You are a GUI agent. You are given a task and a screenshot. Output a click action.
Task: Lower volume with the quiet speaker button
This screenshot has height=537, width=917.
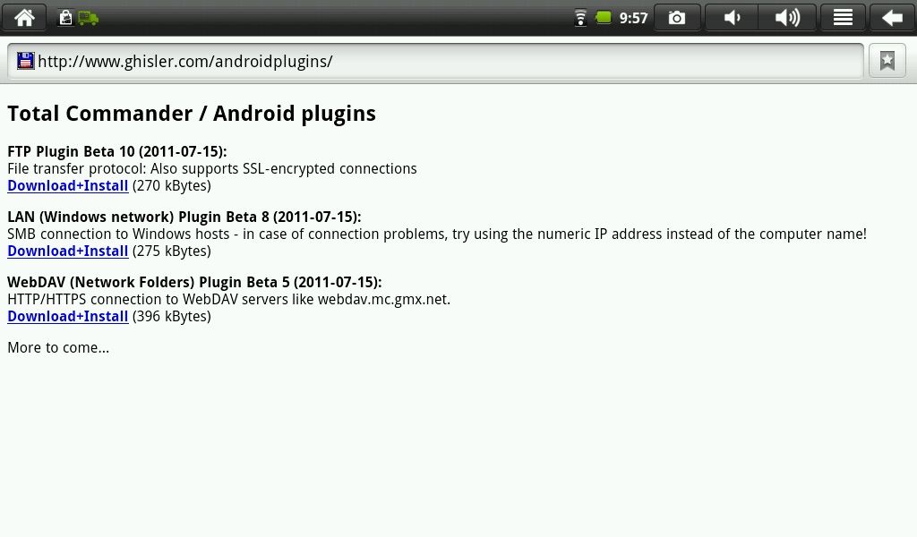click(x=732, y=18)
